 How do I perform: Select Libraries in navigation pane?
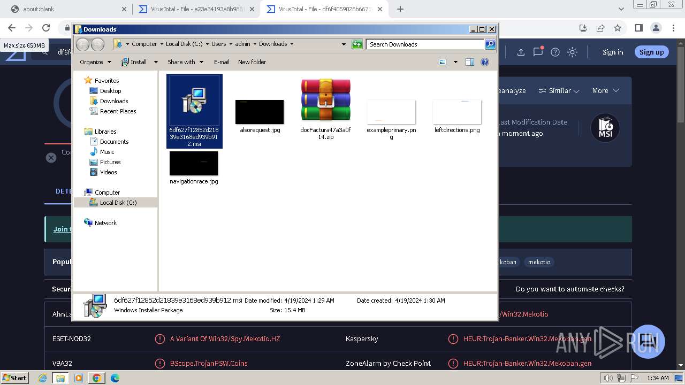[105, 132]
